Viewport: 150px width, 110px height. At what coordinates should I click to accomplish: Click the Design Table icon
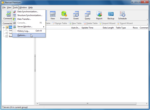53,23
